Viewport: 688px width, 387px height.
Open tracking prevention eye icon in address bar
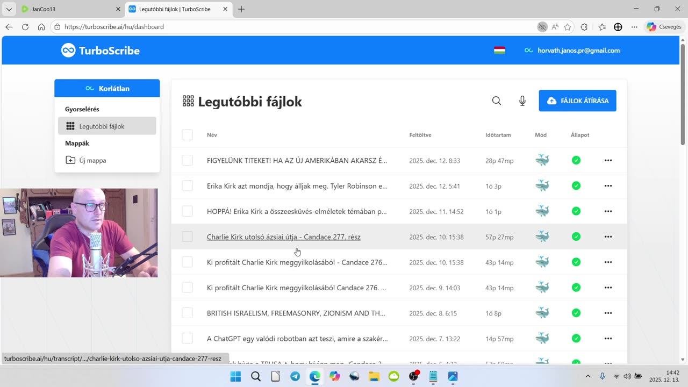click(x=542, y=27)
